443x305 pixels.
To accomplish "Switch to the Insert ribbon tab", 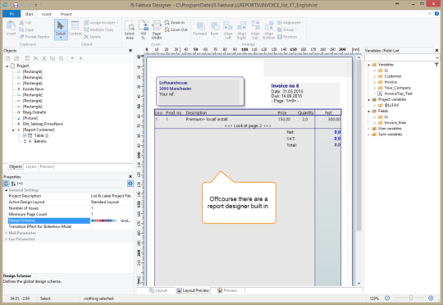I will [x=46, y=14].
